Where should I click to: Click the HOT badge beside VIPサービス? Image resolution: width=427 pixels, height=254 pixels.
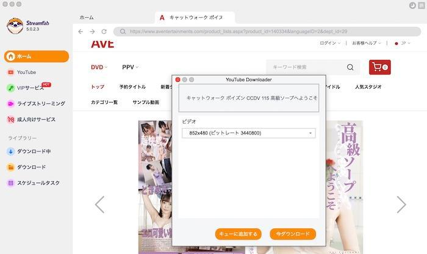tap(46, 84)
